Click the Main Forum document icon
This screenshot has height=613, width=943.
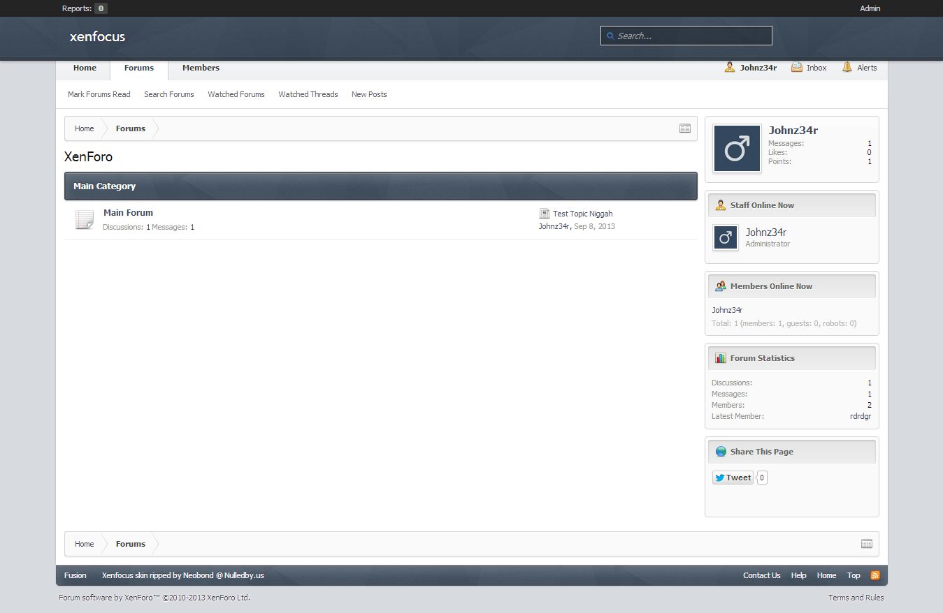point(84,220)
